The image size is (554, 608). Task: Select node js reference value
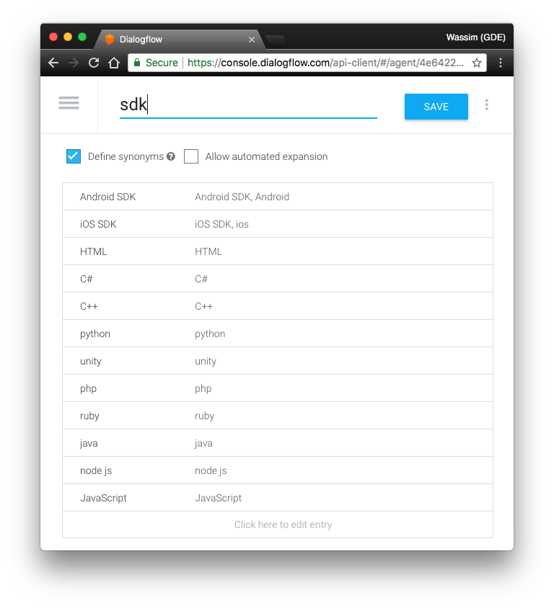click(96, 470)
